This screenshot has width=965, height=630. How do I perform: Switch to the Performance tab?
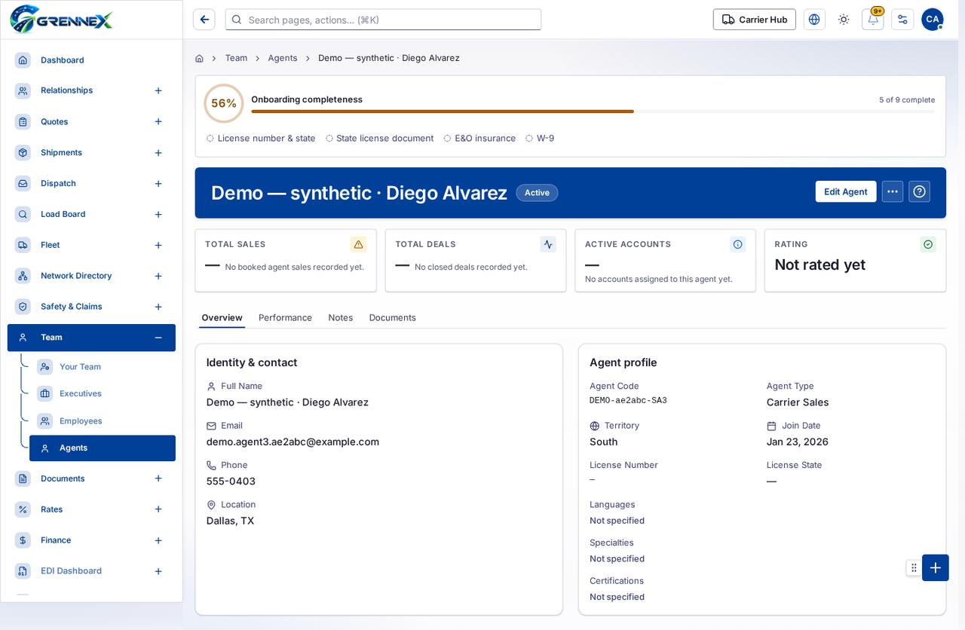[x=285, y=317]
